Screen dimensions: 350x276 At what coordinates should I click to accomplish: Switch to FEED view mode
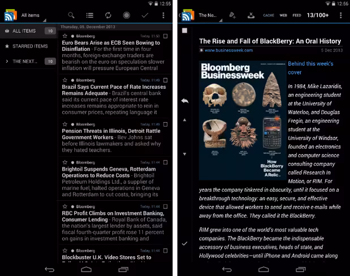[297, 15]
